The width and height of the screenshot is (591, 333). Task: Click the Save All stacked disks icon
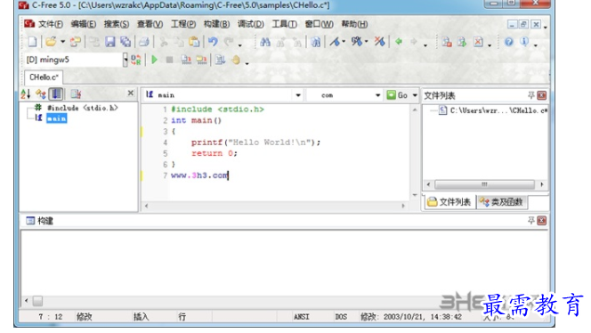click(125, 42)
